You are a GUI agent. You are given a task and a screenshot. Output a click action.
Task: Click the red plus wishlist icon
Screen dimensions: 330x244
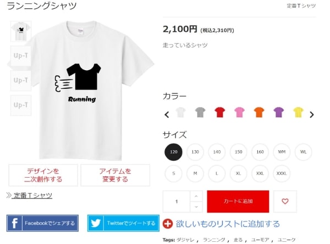pyautogui.click(x=168, y=224)
